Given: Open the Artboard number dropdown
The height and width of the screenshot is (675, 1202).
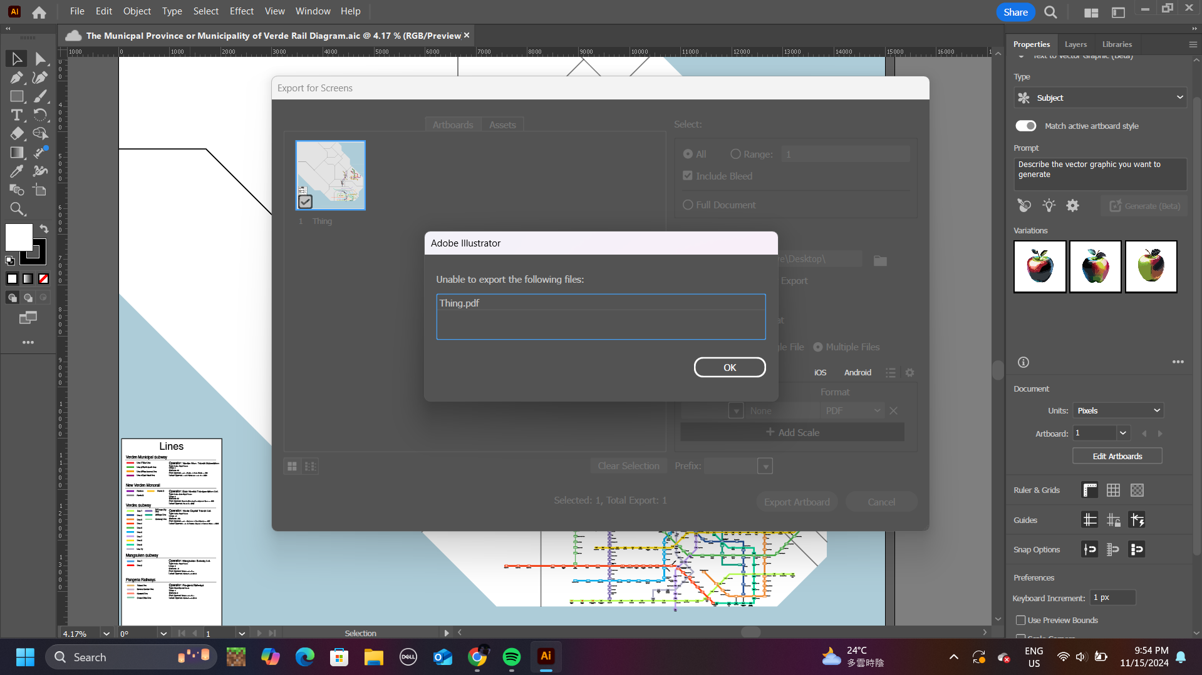Looking at the screenshot, I should coord(1123,433).
